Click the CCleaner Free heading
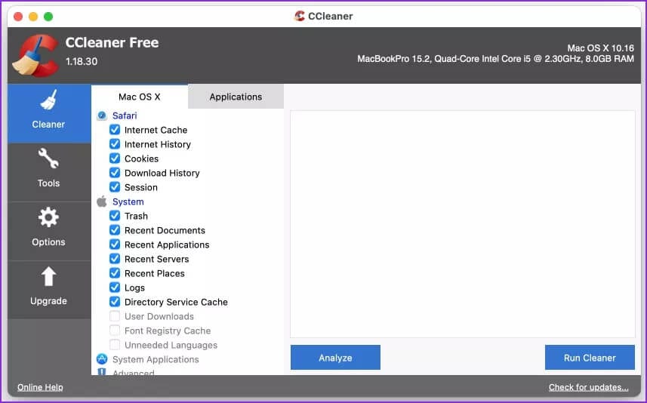 coord(112,42)
